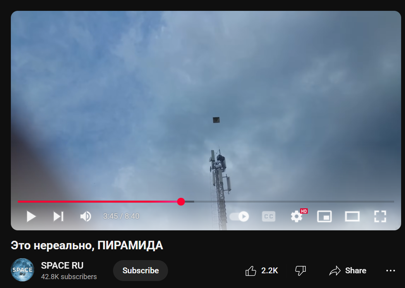Click the 3:45 / 8:40 time display
The image size is (405, 288).
tap(121, 216)
